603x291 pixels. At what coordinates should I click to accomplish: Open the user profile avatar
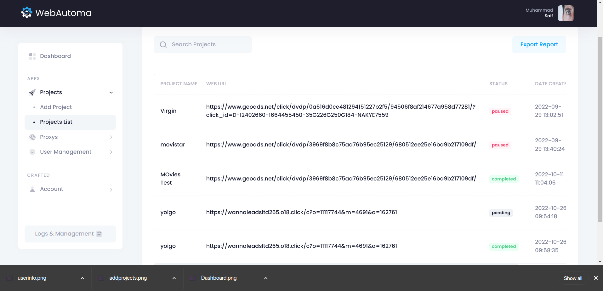pos(566,13)
